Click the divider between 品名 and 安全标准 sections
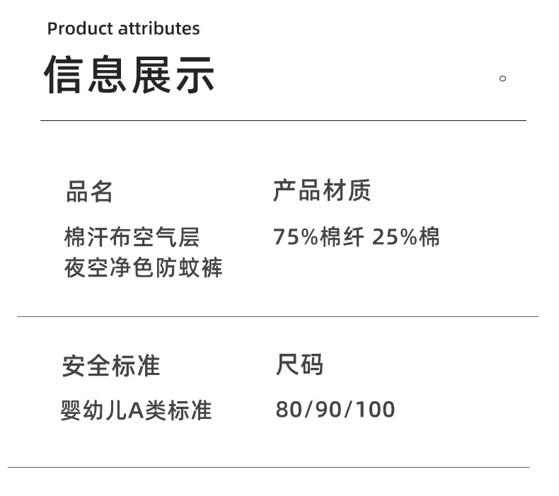559x496 pixels. coord(277,316)
